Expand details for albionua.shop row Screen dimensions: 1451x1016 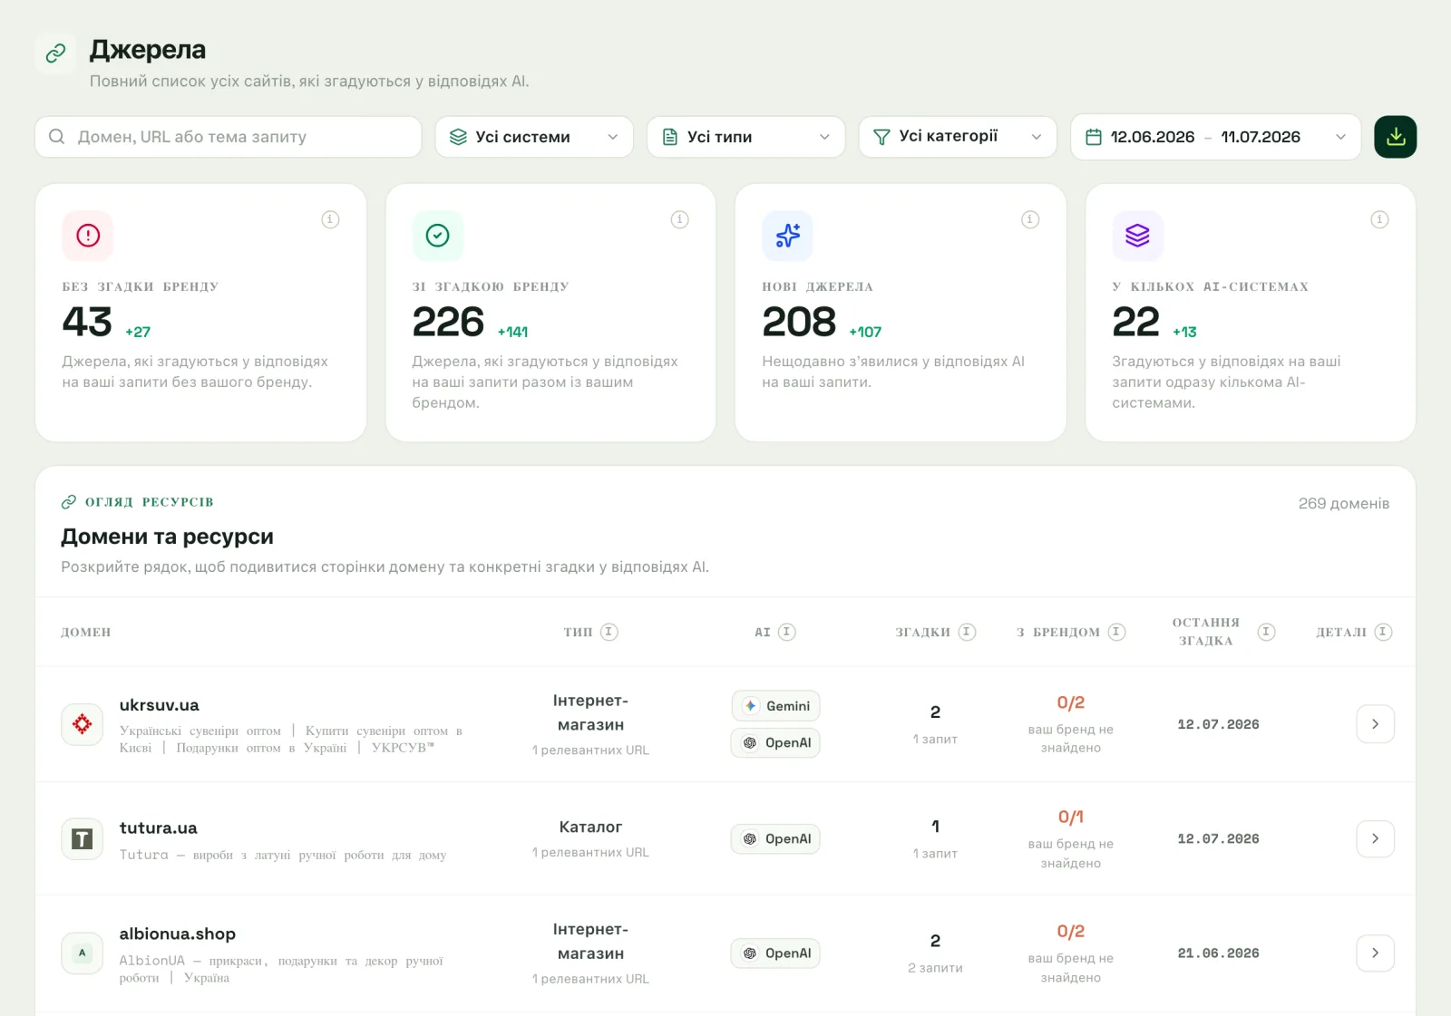point(1376,953)
